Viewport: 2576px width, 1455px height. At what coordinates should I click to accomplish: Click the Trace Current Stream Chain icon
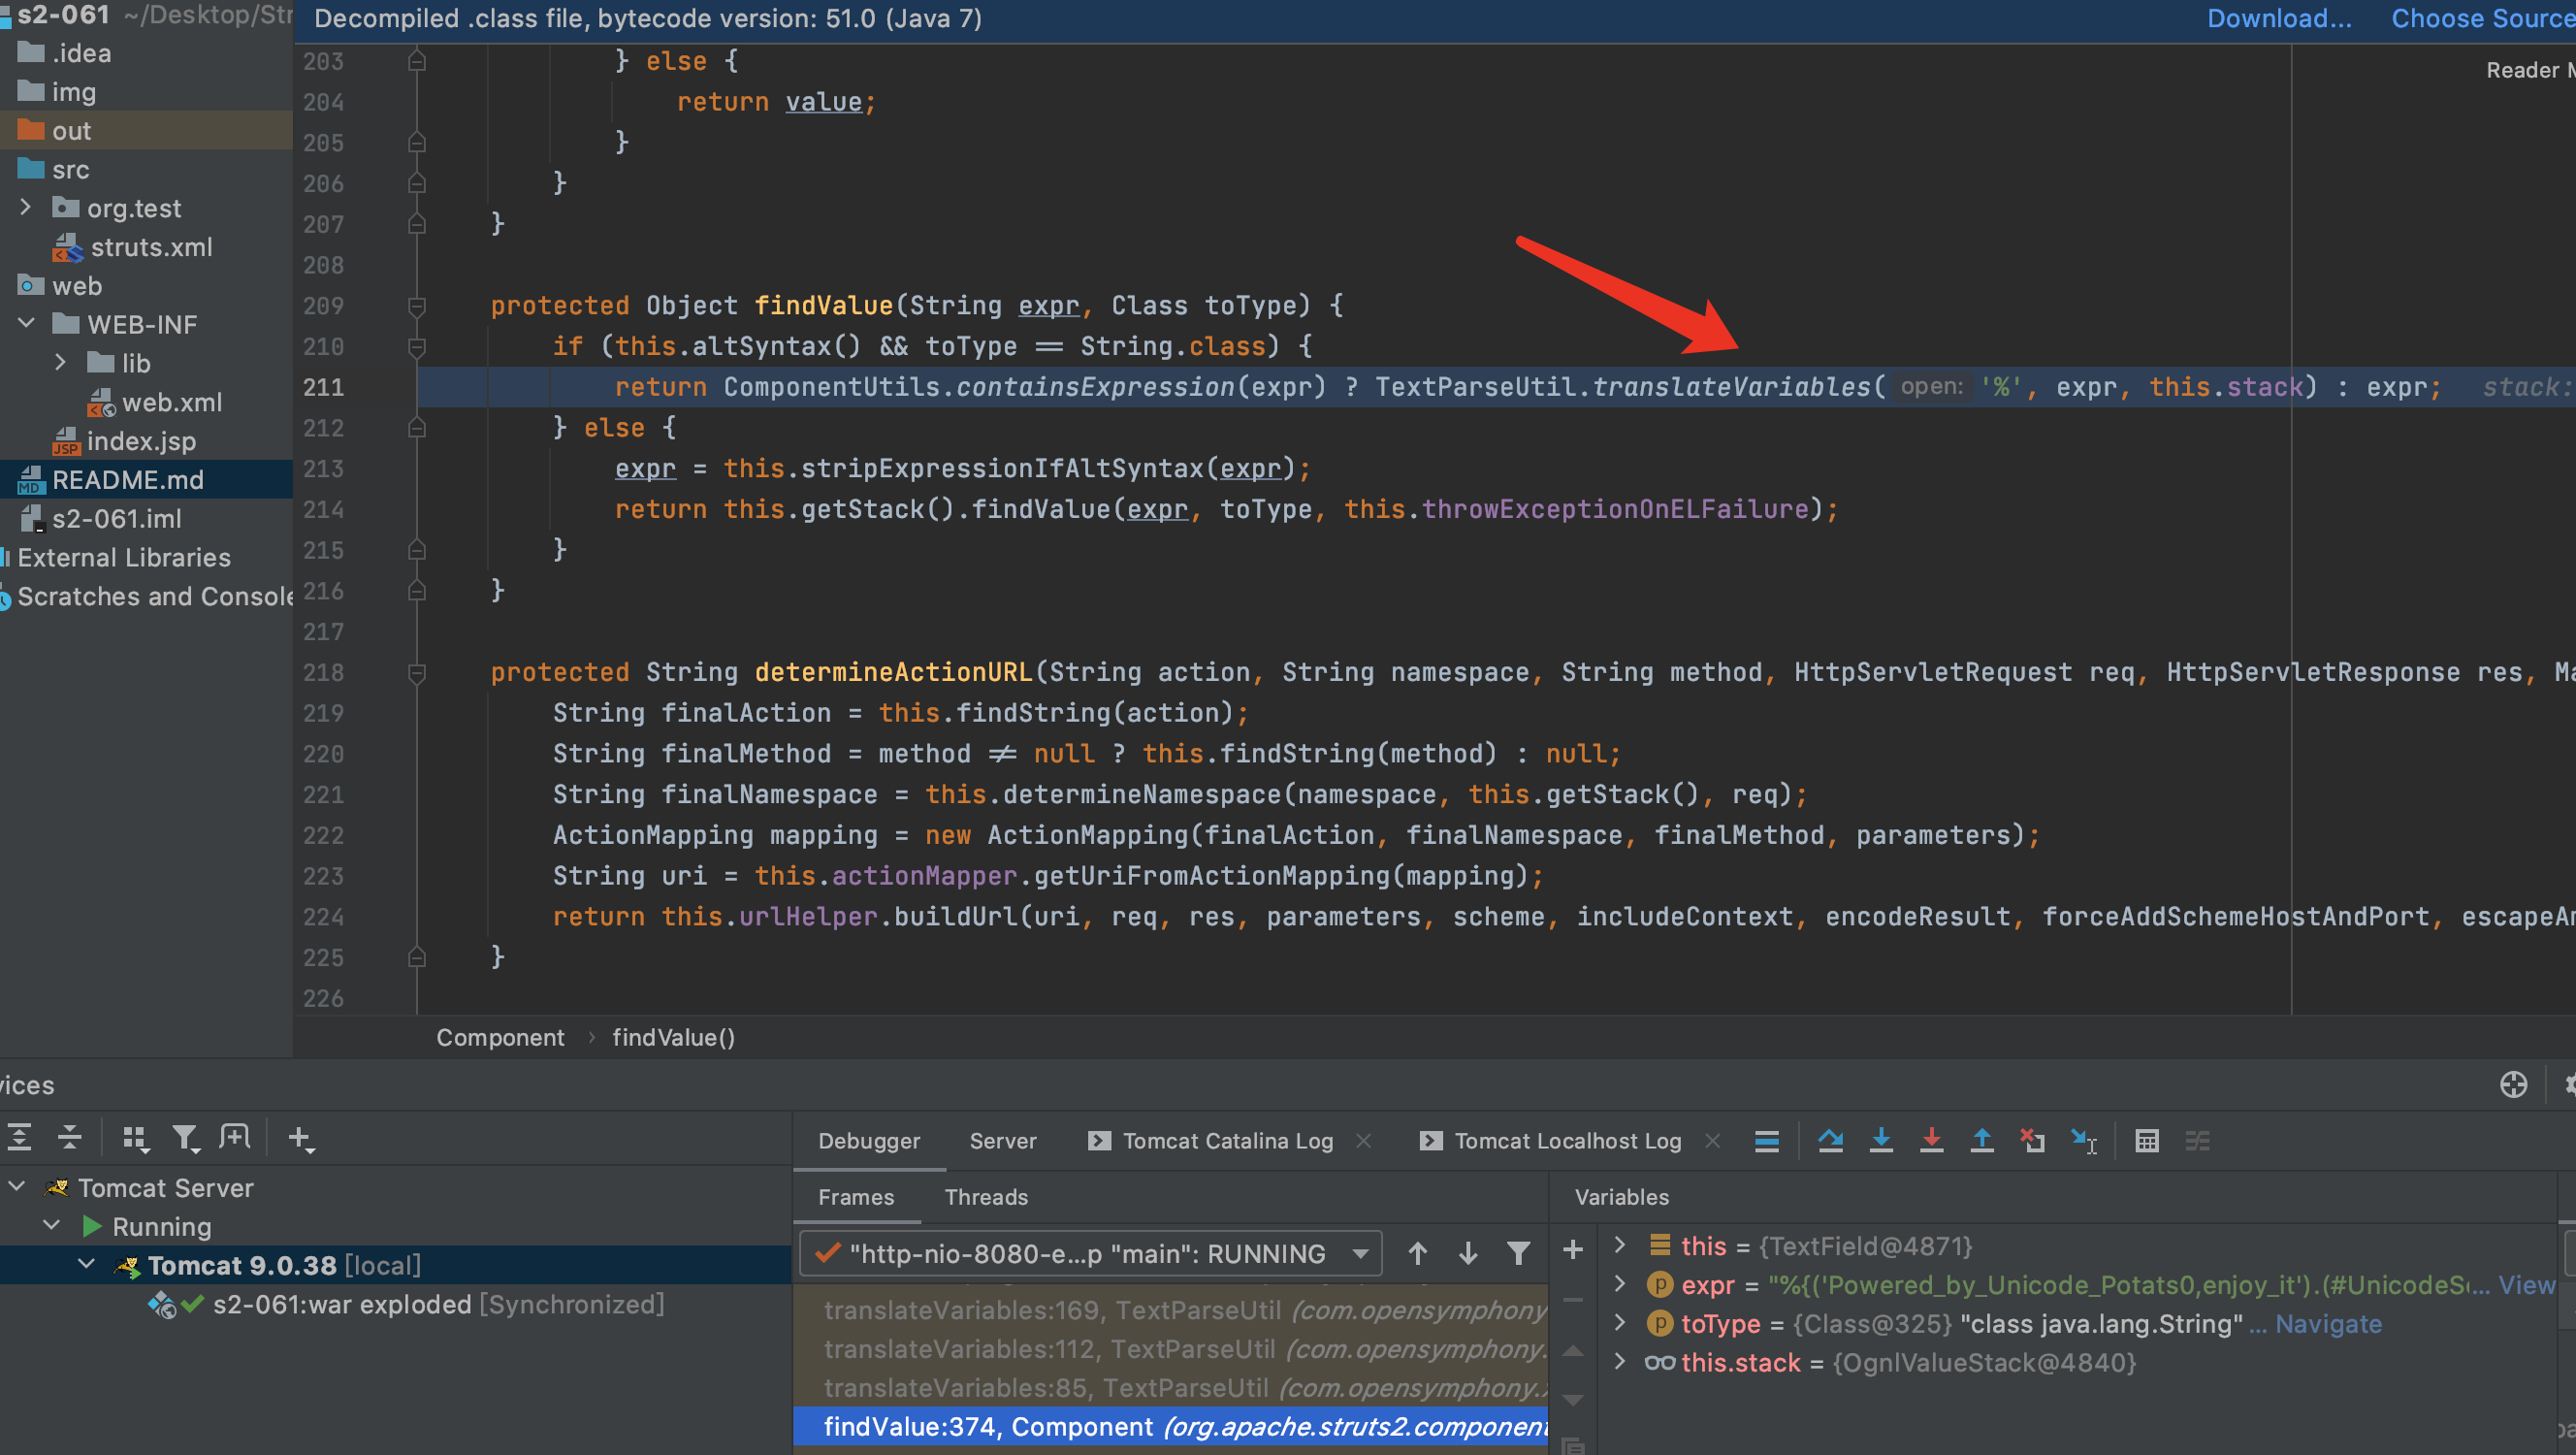[x=2197, y=1141]
